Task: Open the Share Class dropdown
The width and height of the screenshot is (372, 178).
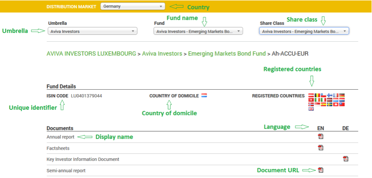Action: click(304, 31)
